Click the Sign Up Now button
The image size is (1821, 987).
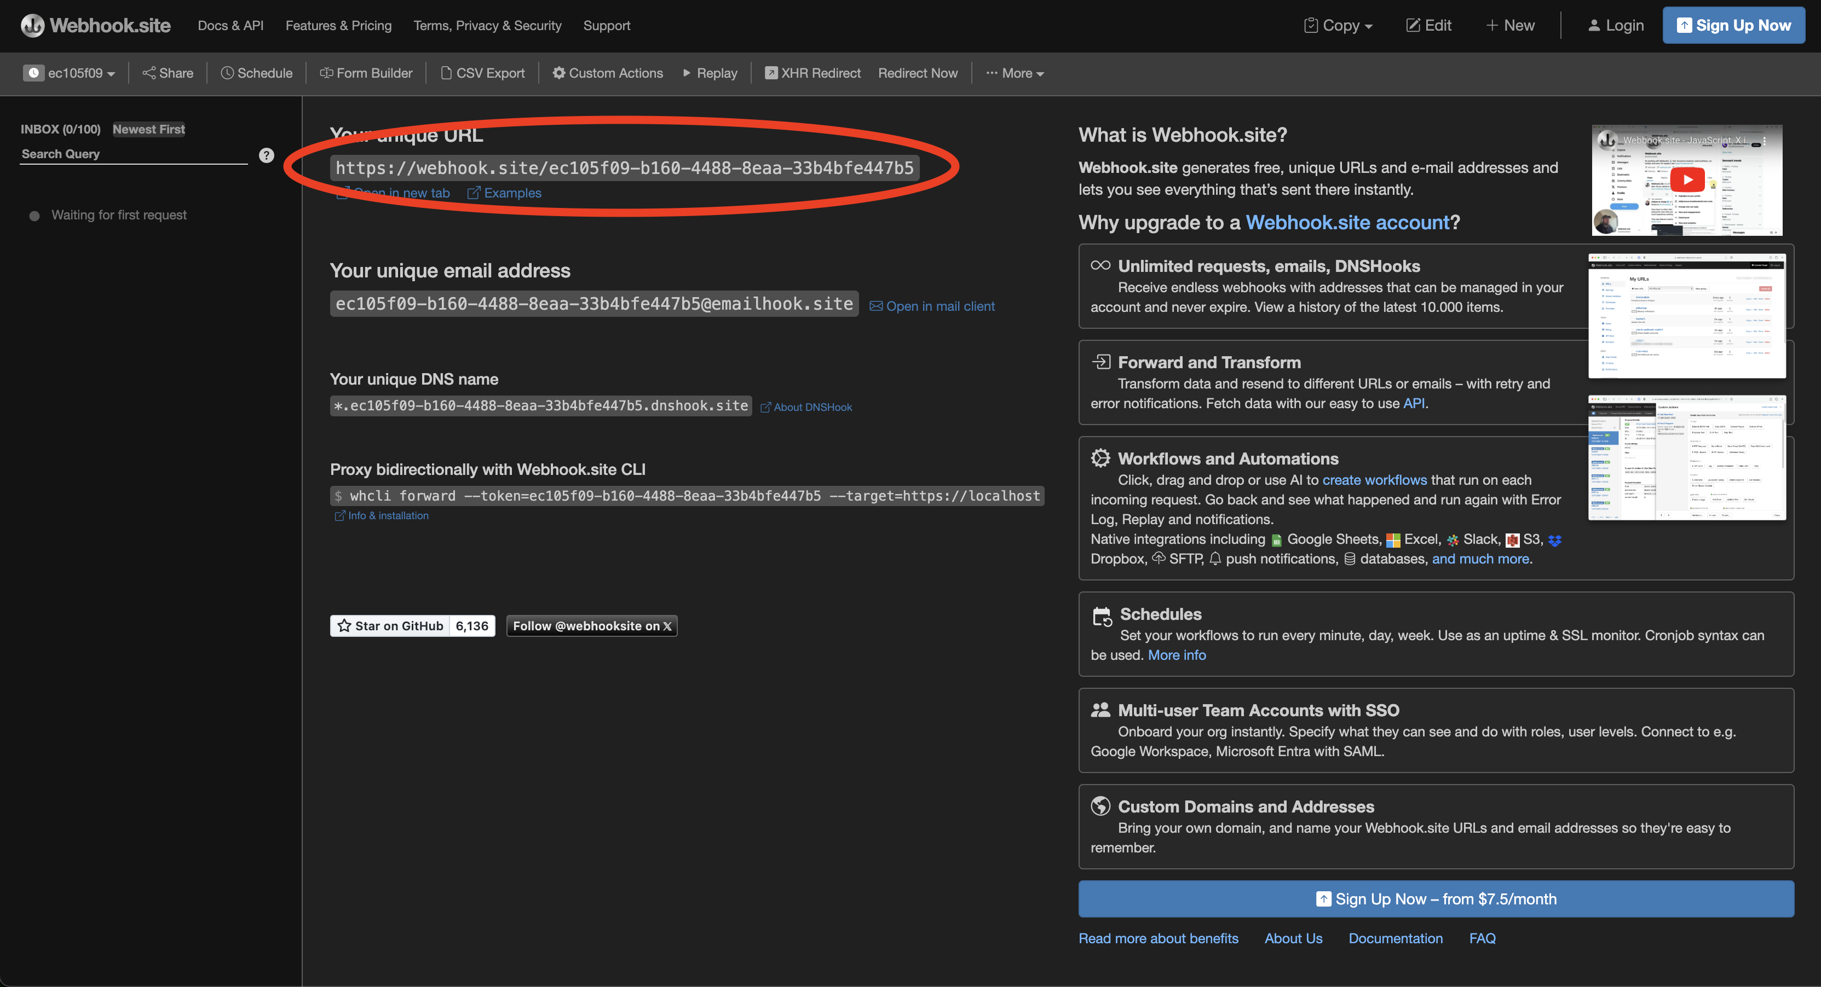[x=1733, y=25]
